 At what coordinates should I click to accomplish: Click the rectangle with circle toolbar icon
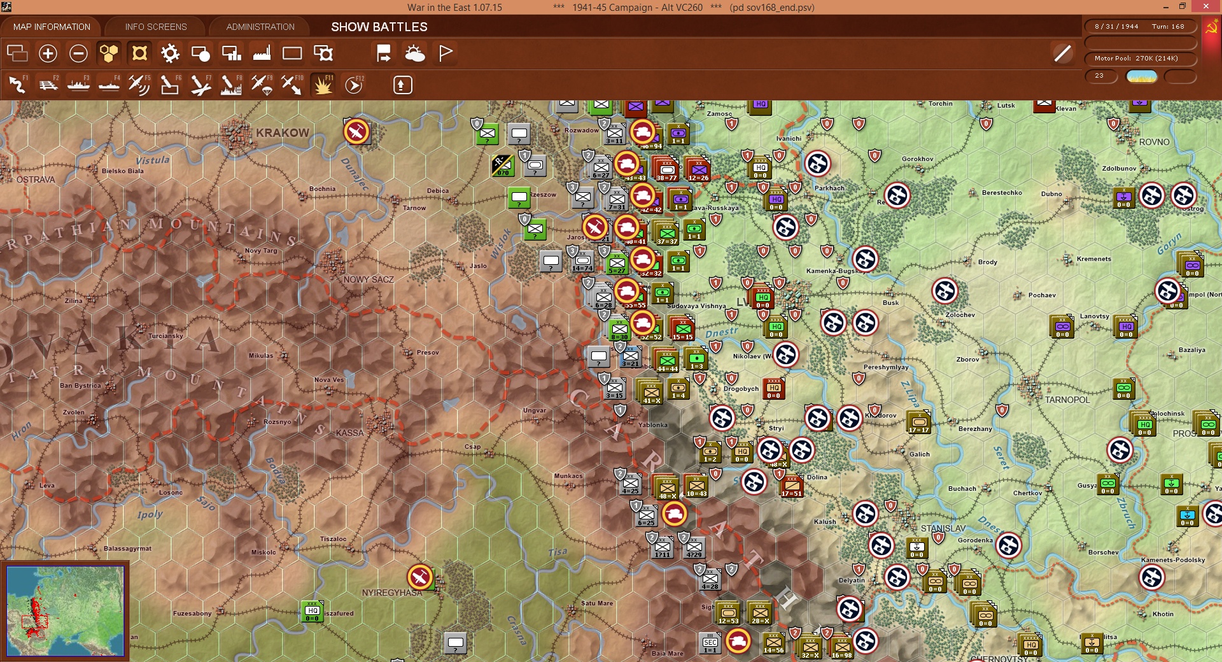[x=200, y=53]
